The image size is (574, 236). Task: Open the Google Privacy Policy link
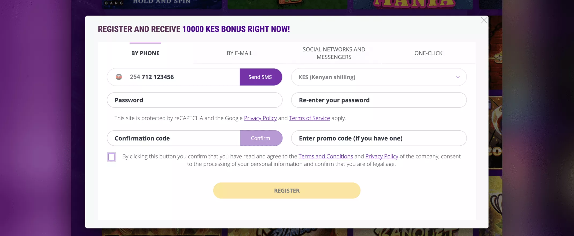pyautogui.click(x=260, y=118)
